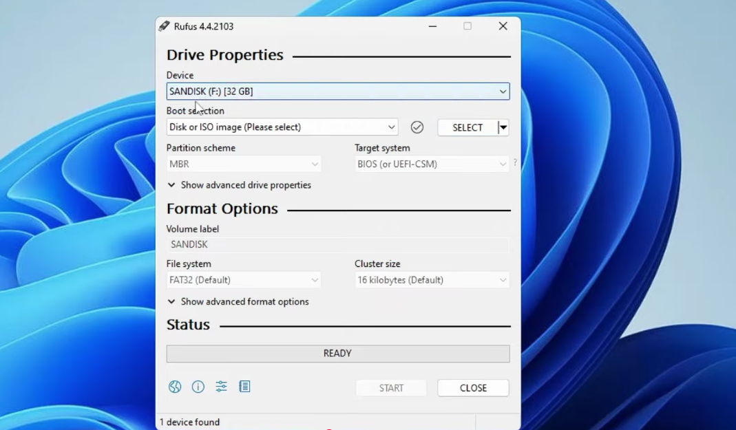Click the '1 device found' status text
Screen dimensions: 736x430
coord(189,422)
